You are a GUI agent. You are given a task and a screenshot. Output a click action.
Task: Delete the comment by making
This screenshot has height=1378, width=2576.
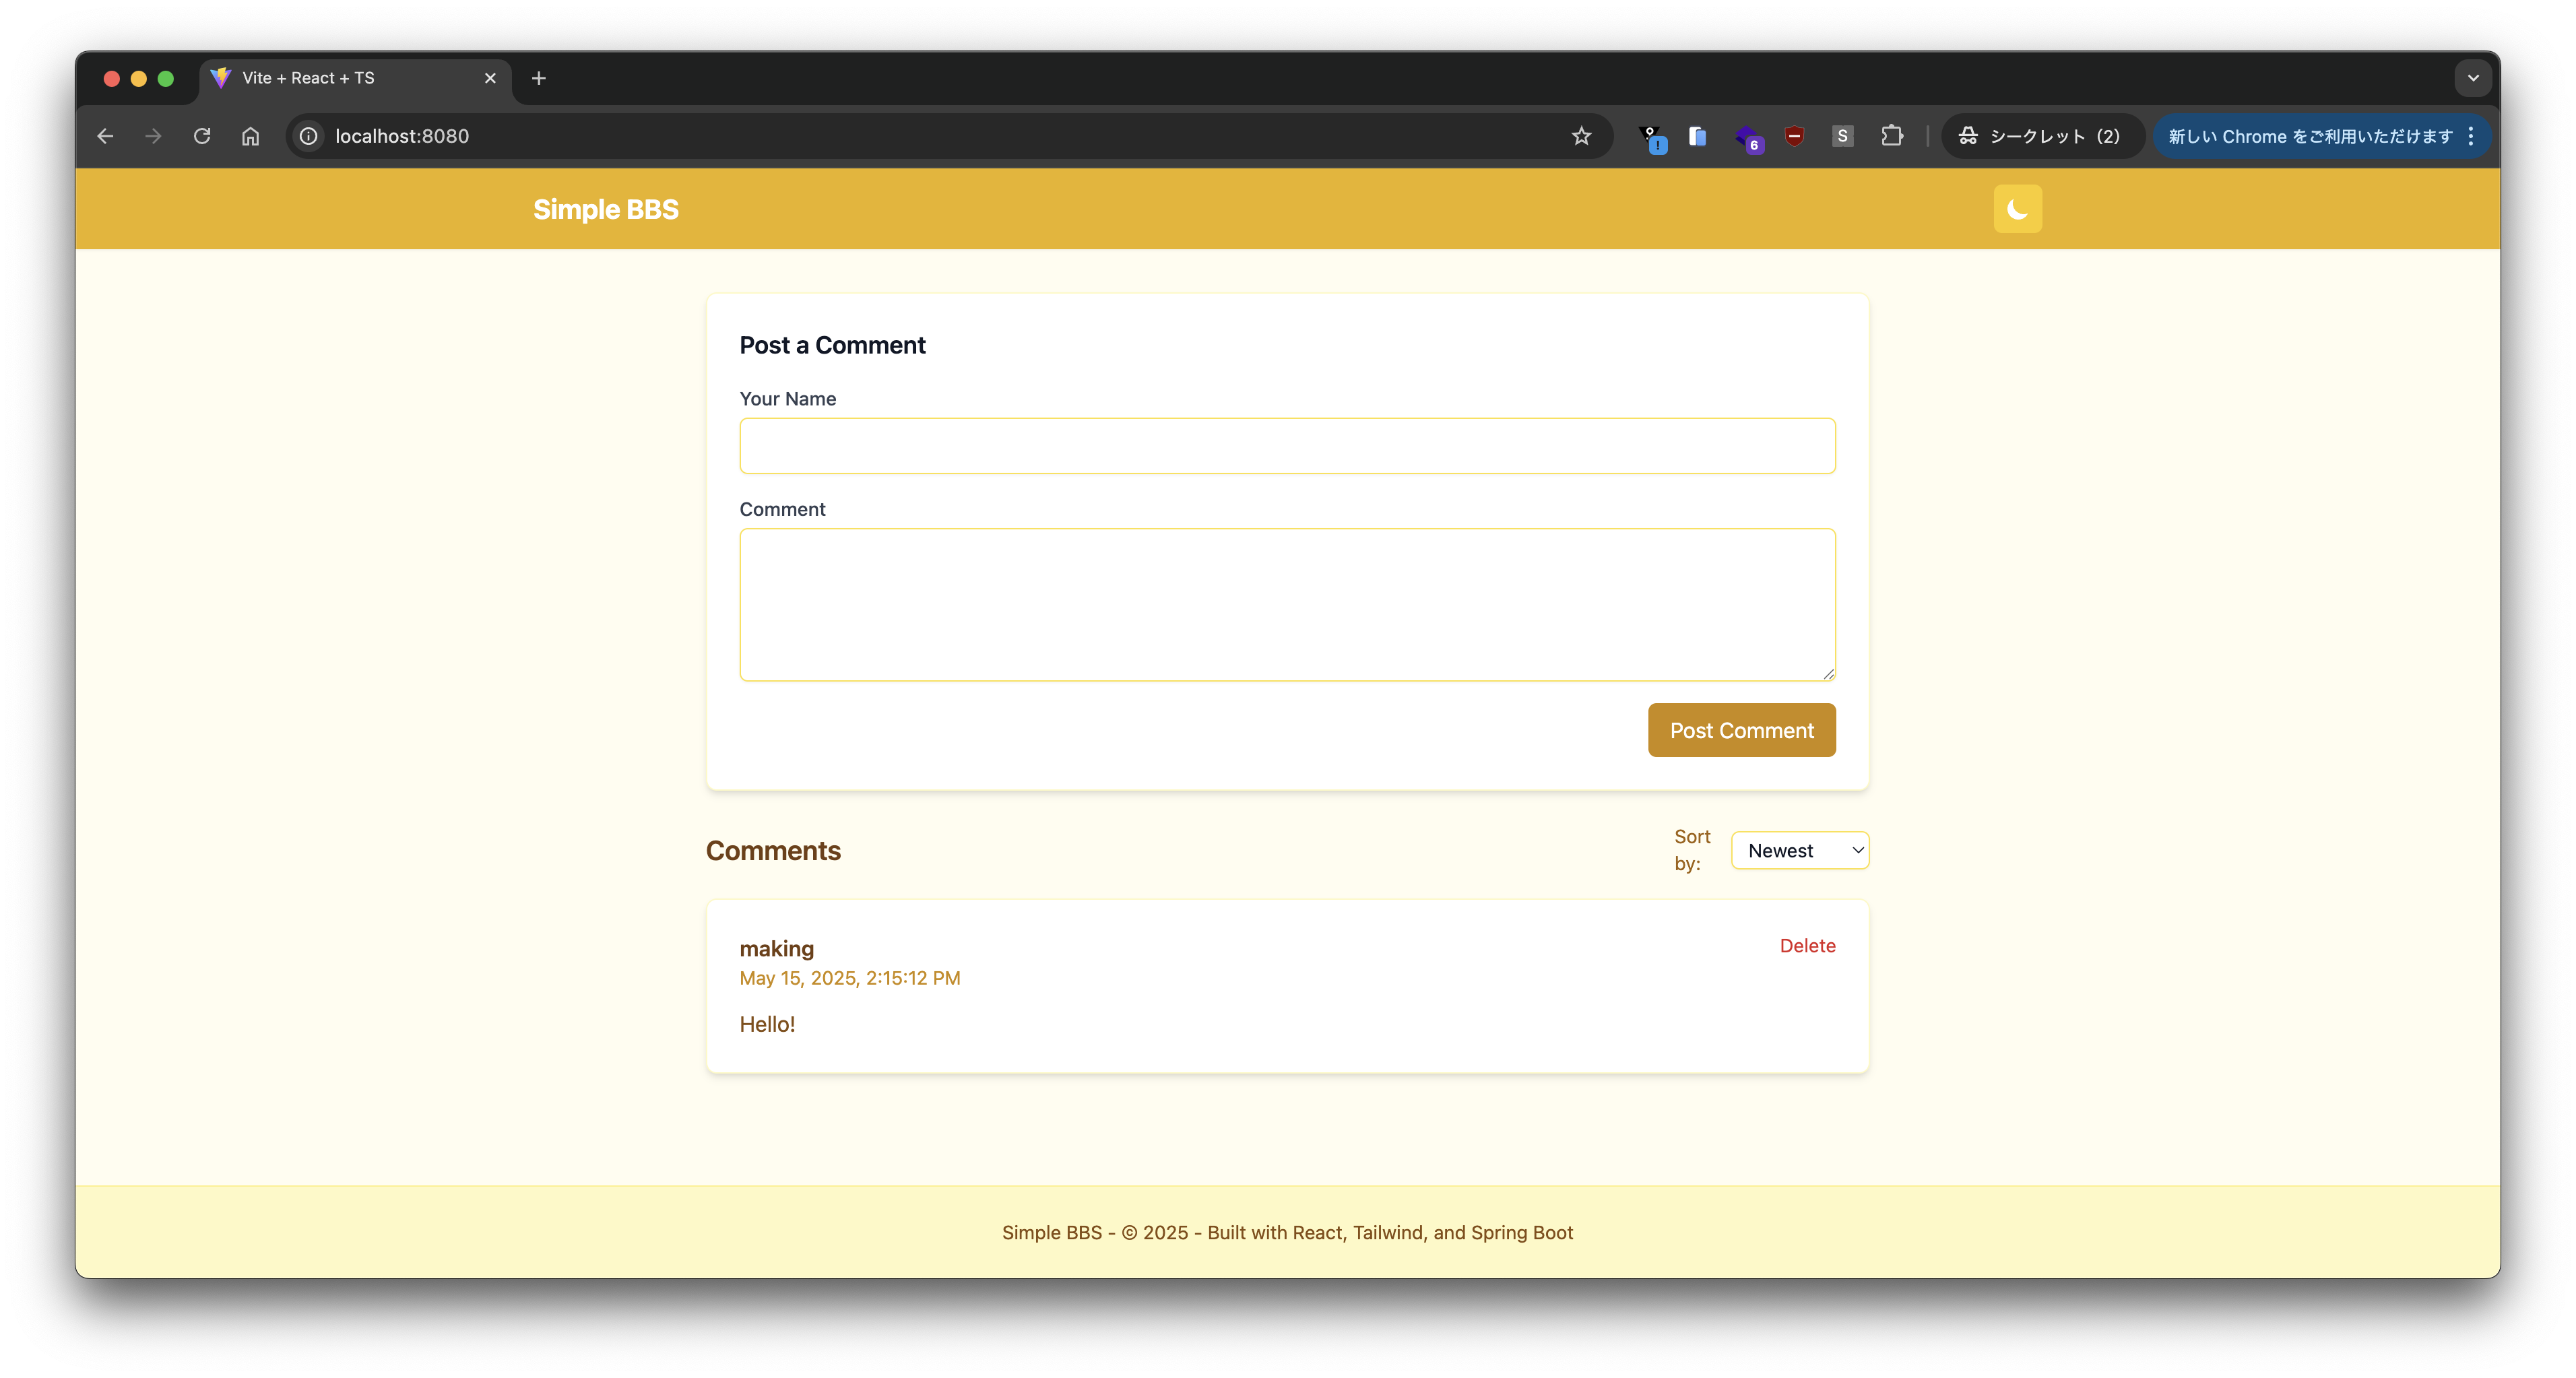1807,946
